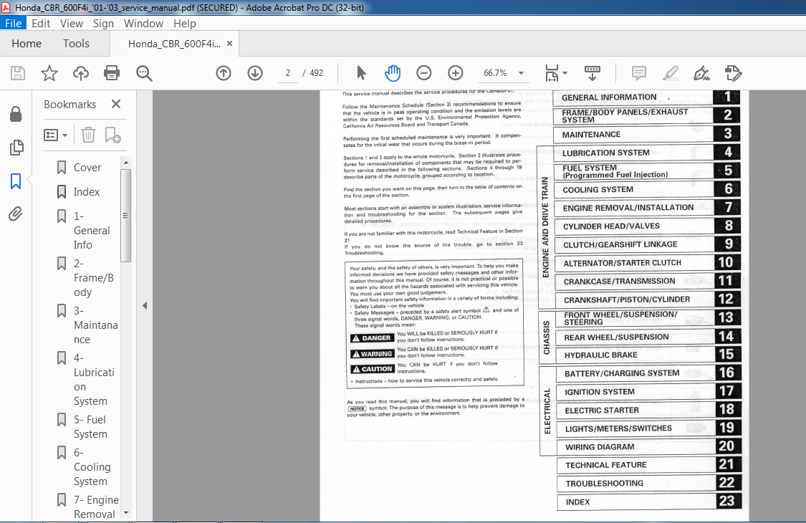806x523 pixels.
Task: Jump to the 4- Lubrication System bookmark
Action: 94,380
